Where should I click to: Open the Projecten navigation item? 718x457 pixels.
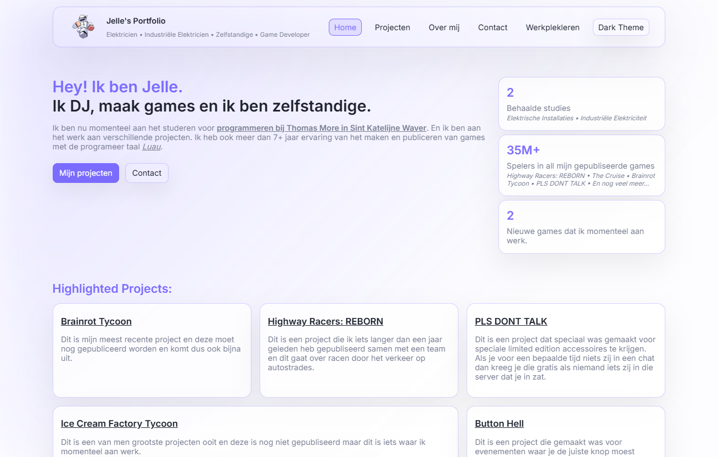point(392,27)
